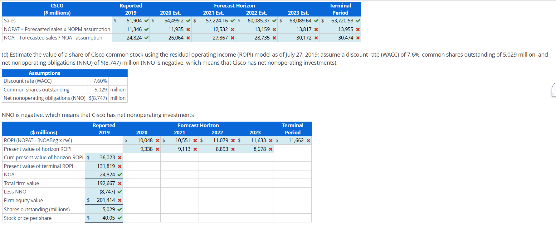Screen dimensions: 556x228
Task: Select the Stock price per share field 40.05
Action: (104, 218)
